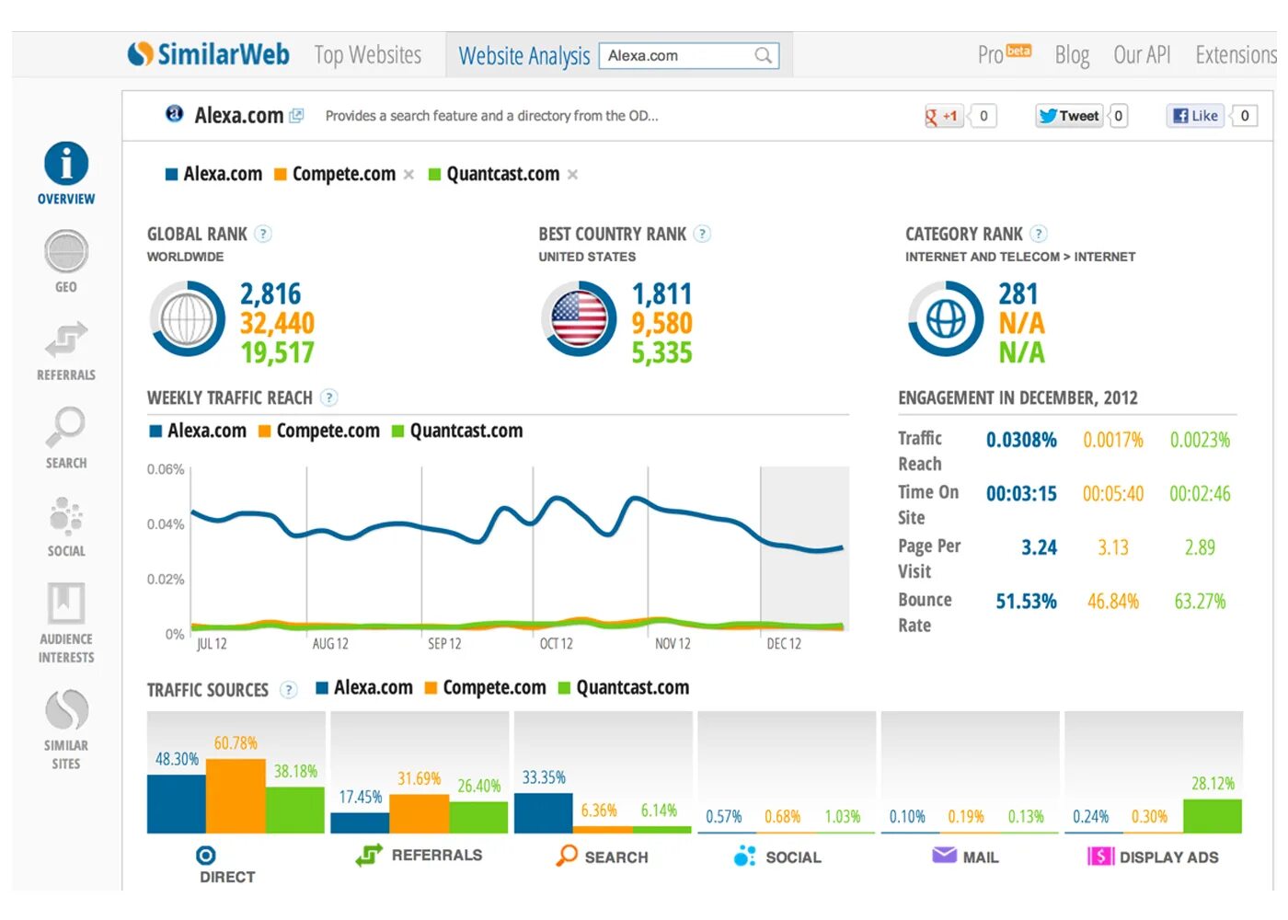
Task: Remove Quantcast.com from comparison
Action: pyautogui.click(x=572, y=175)
